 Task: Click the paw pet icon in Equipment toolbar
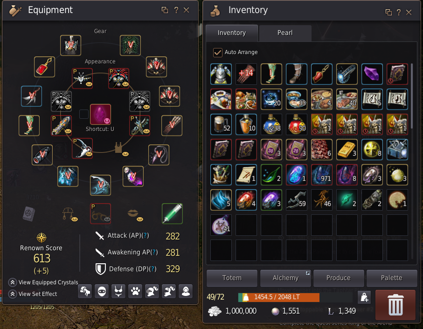pyautogui.click(x=135, y=291)
